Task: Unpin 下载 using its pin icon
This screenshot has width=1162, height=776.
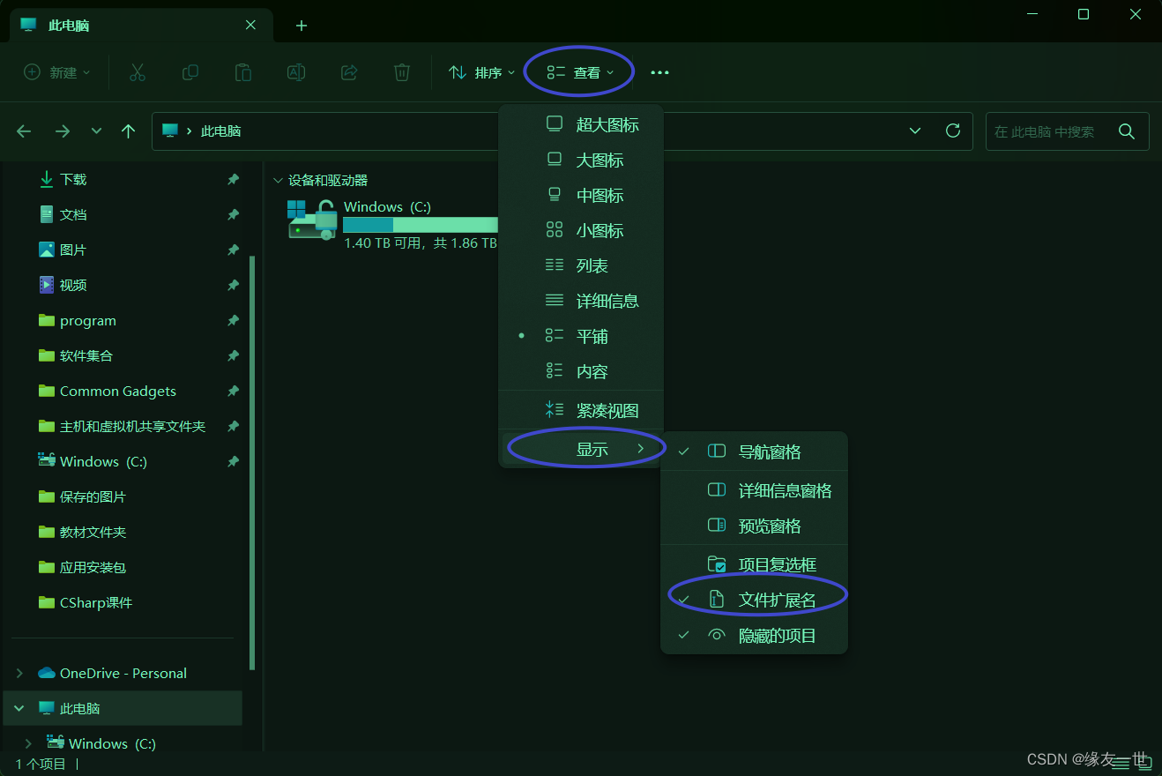Action: (x=233, y=179)
